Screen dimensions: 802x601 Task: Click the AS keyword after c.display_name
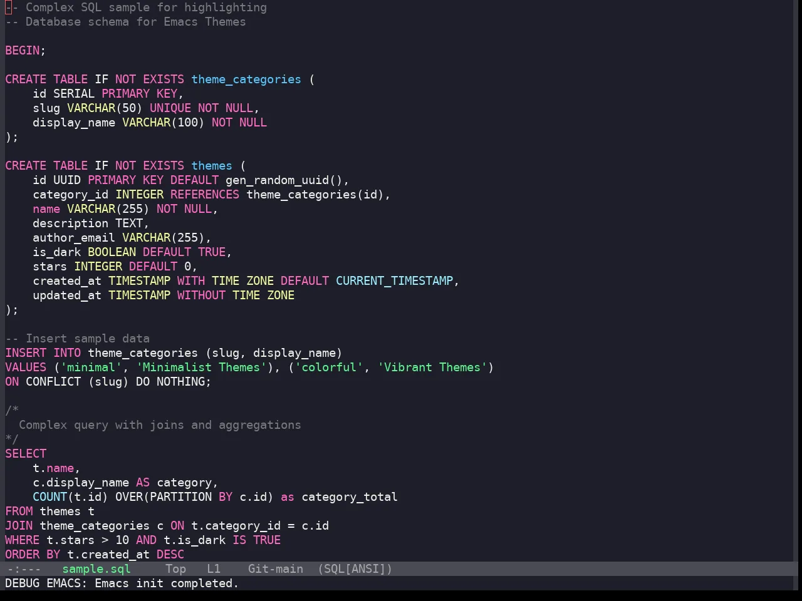point(143,483)
